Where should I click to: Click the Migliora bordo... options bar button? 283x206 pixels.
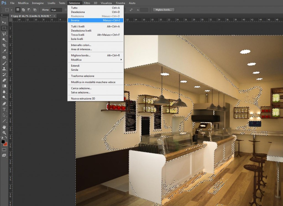164,10
